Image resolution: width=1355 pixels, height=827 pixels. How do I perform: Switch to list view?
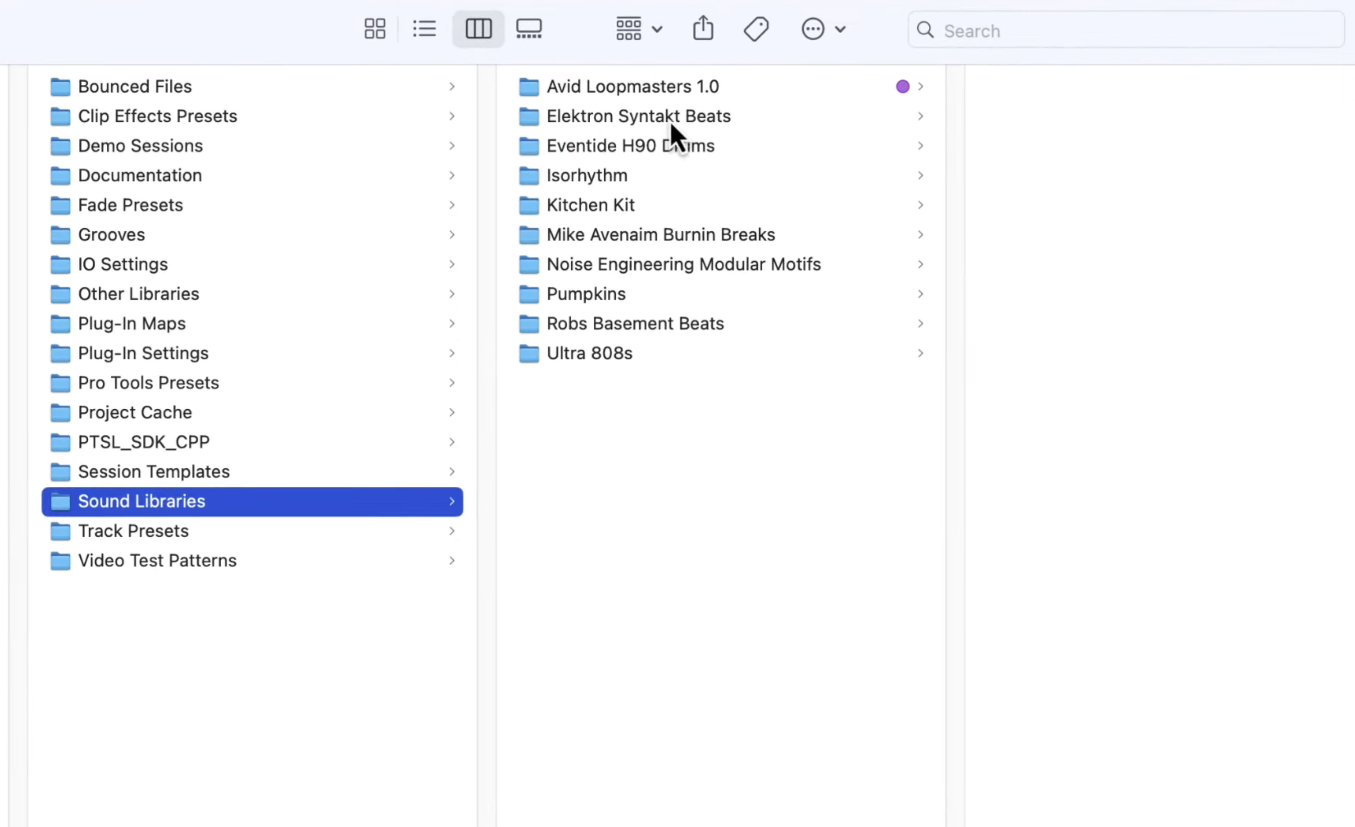pyautogui.click(x=424, y=29)
